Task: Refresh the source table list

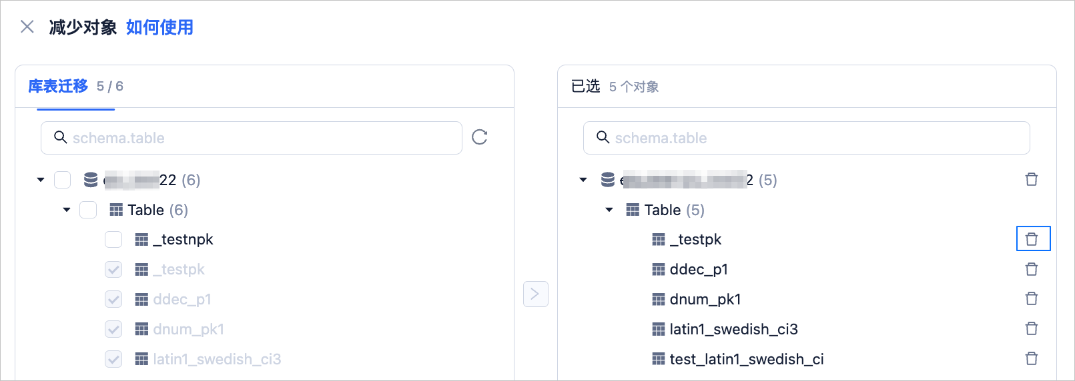Action: [480, 137]
